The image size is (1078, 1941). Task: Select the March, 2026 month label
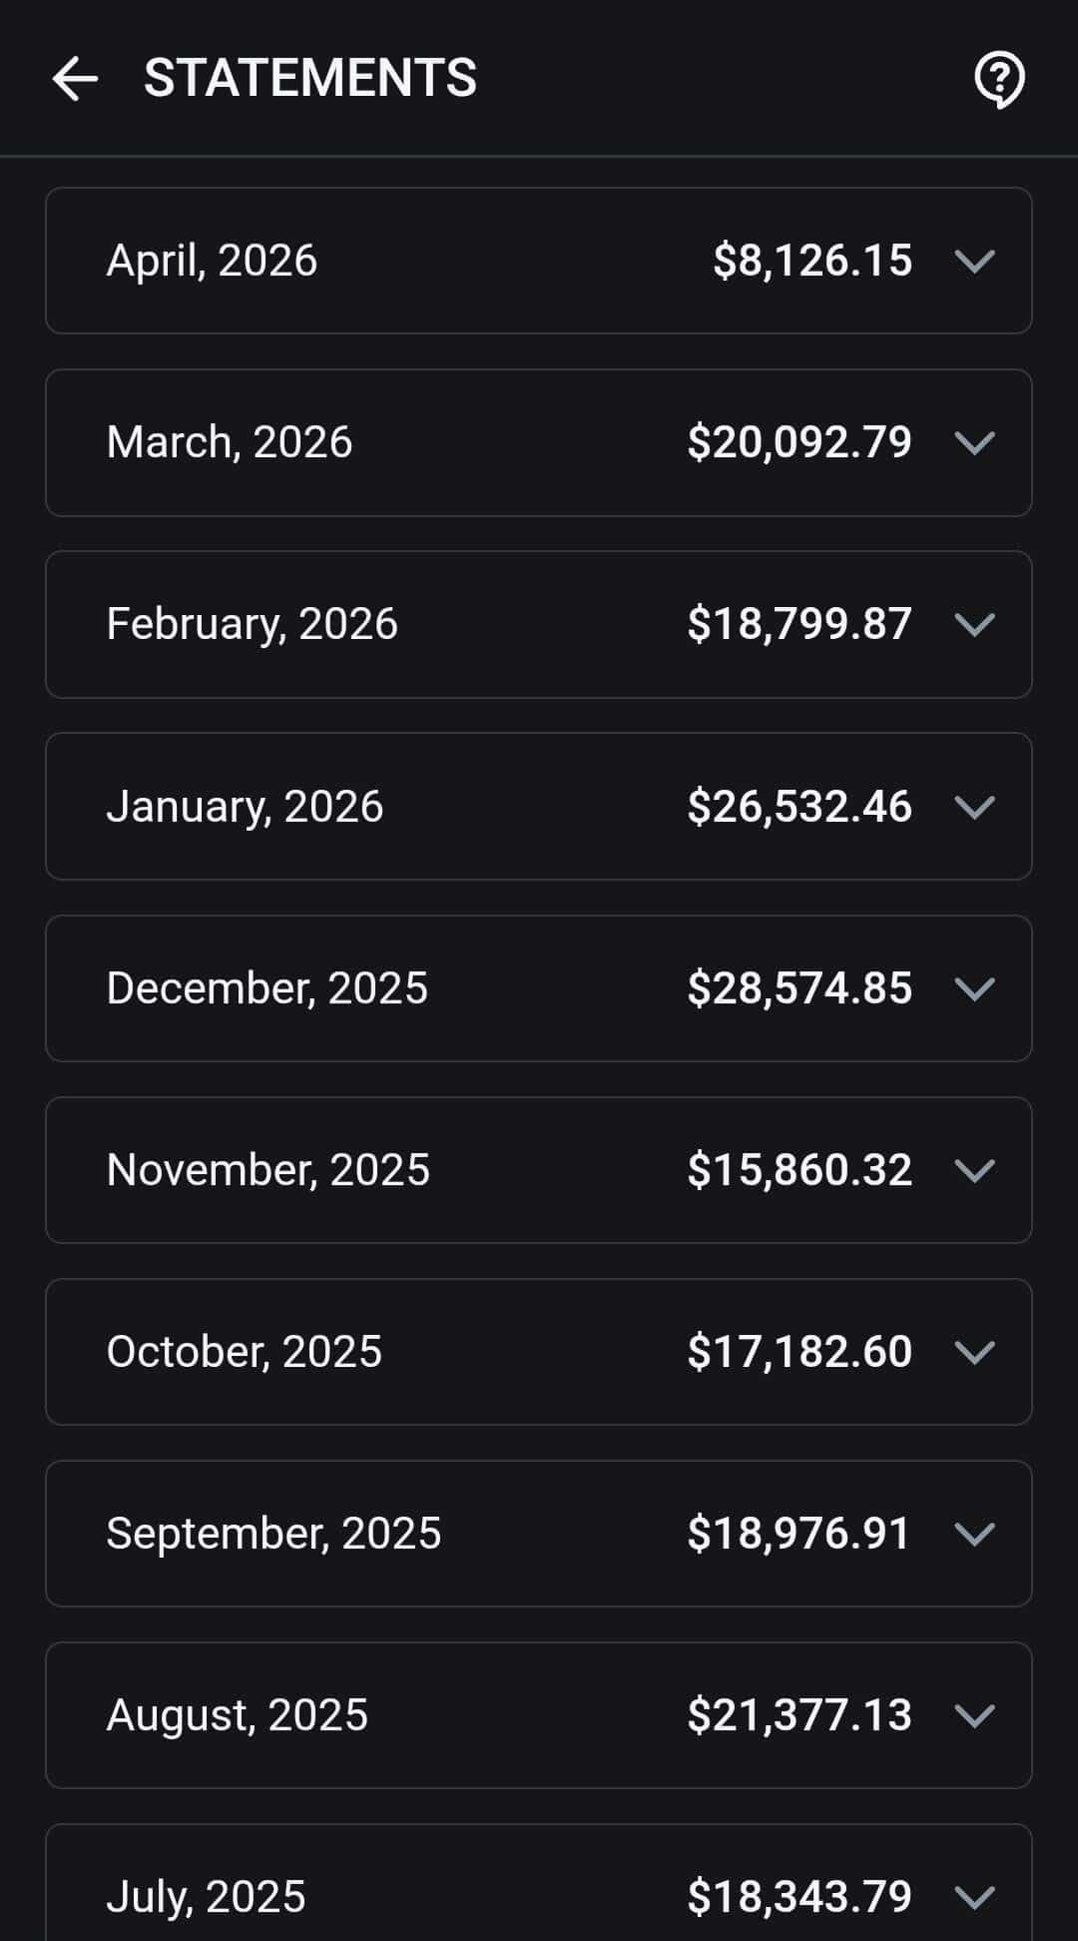230,442
